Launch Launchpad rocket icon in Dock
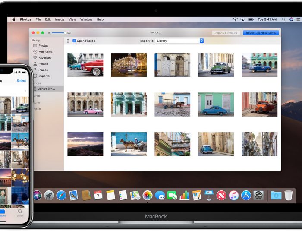The width and height of the screenshot is (302, 231). click(x=49, y=195)
